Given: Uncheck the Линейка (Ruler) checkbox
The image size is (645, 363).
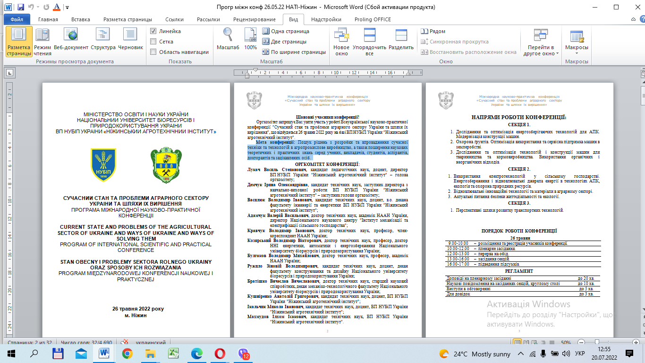Looking at the screenshot, I should point(153,31).
